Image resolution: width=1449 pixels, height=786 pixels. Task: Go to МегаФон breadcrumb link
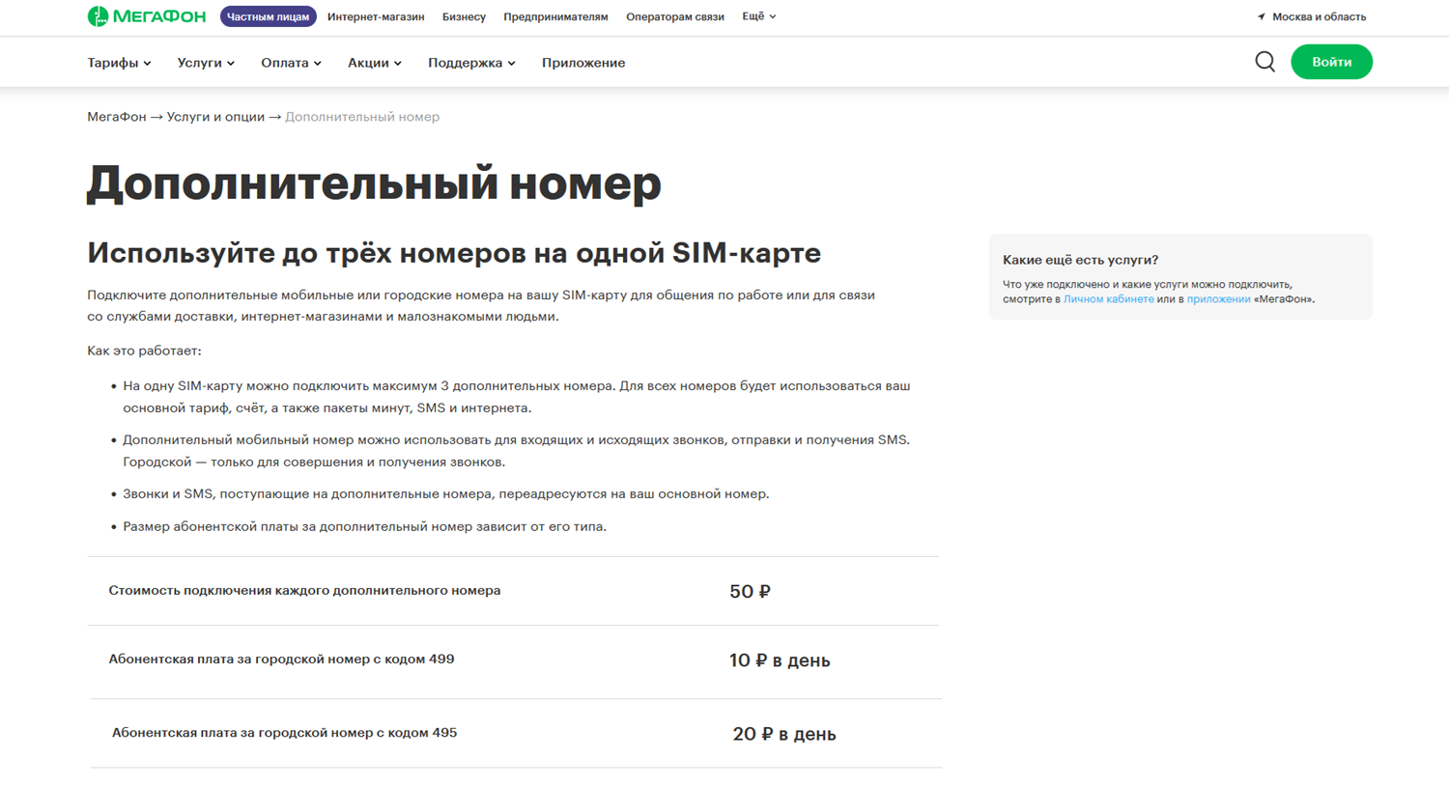117,117
